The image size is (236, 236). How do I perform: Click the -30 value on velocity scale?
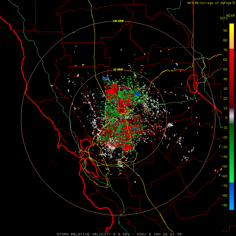(x=224, y=147)
